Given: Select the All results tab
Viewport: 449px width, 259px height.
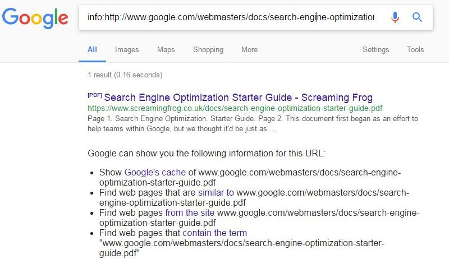Looking at the screenshot, I should click(x=93, y=49).
